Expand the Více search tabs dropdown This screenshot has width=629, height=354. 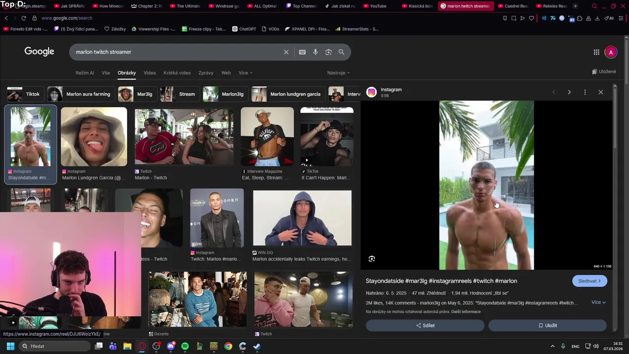click(245, 73)
